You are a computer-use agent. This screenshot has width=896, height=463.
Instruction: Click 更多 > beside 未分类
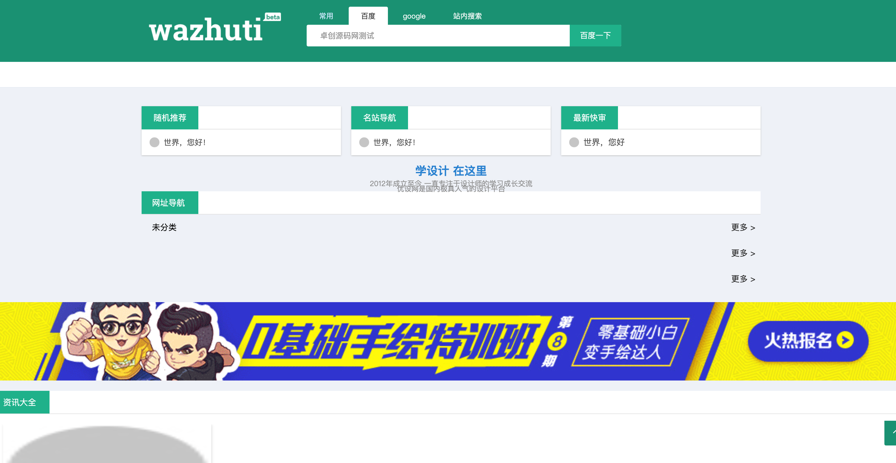click(743, 227)
